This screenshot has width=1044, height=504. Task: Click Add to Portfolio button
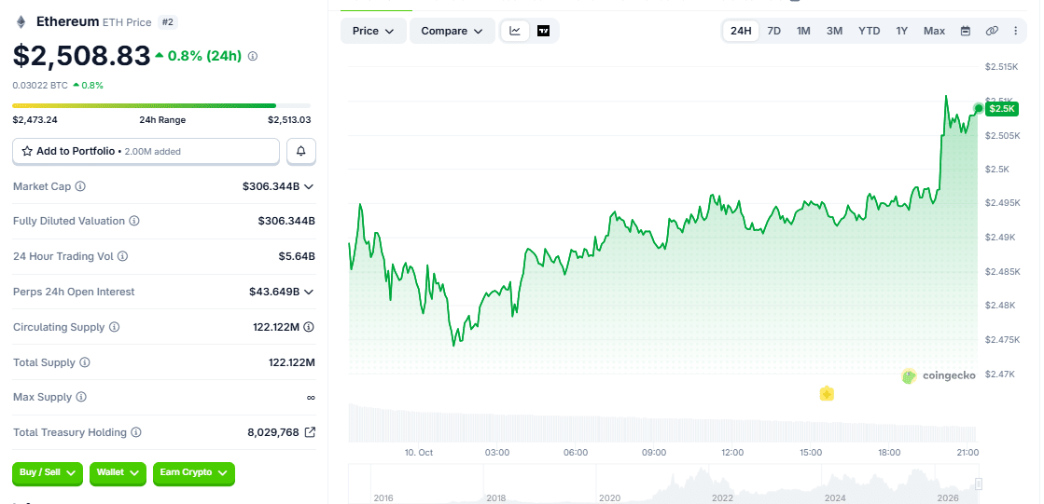point(146,152)
